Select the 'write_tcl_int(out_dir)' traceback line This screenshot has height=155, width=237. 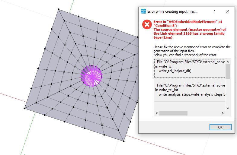(x=175, y=71)
